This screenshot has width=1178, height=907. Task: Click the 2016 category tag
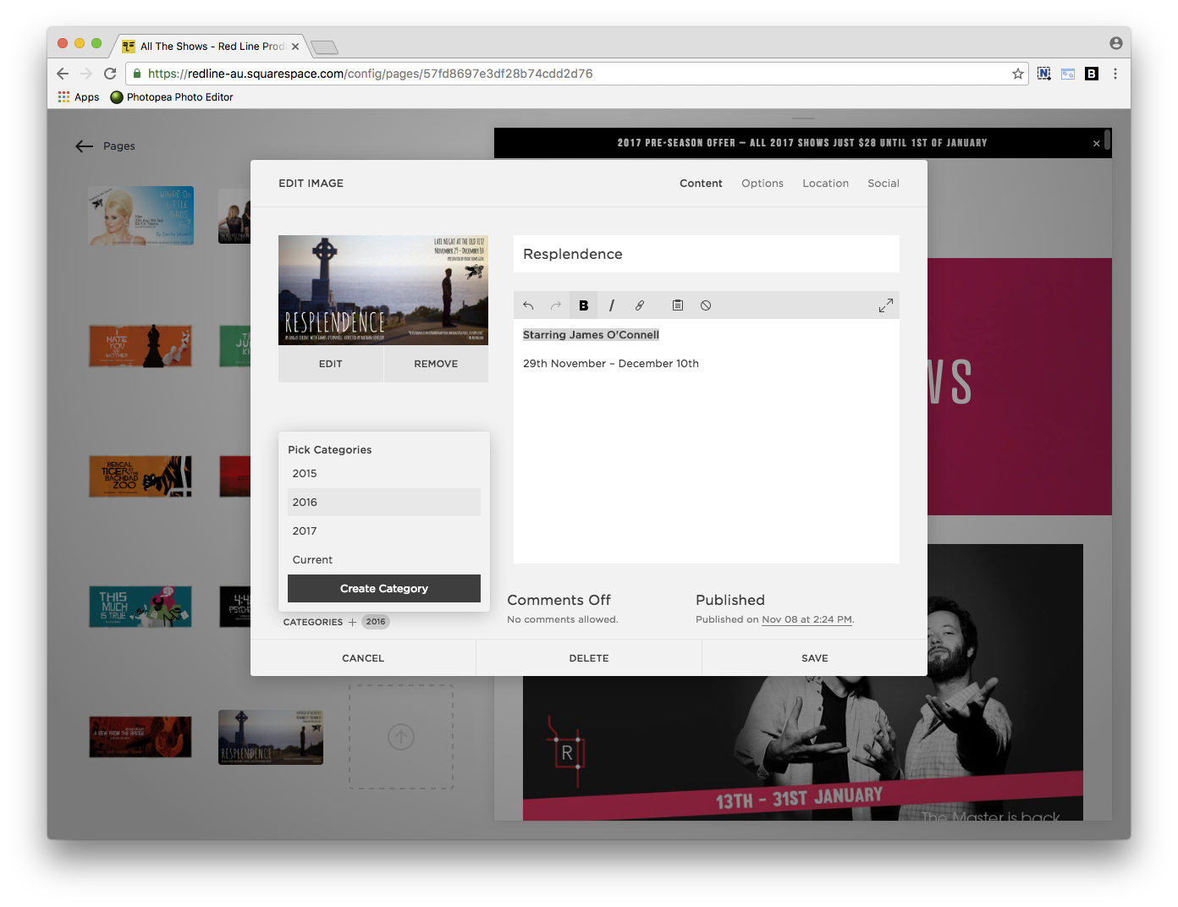pyautogui.click(x=376, y=622)
